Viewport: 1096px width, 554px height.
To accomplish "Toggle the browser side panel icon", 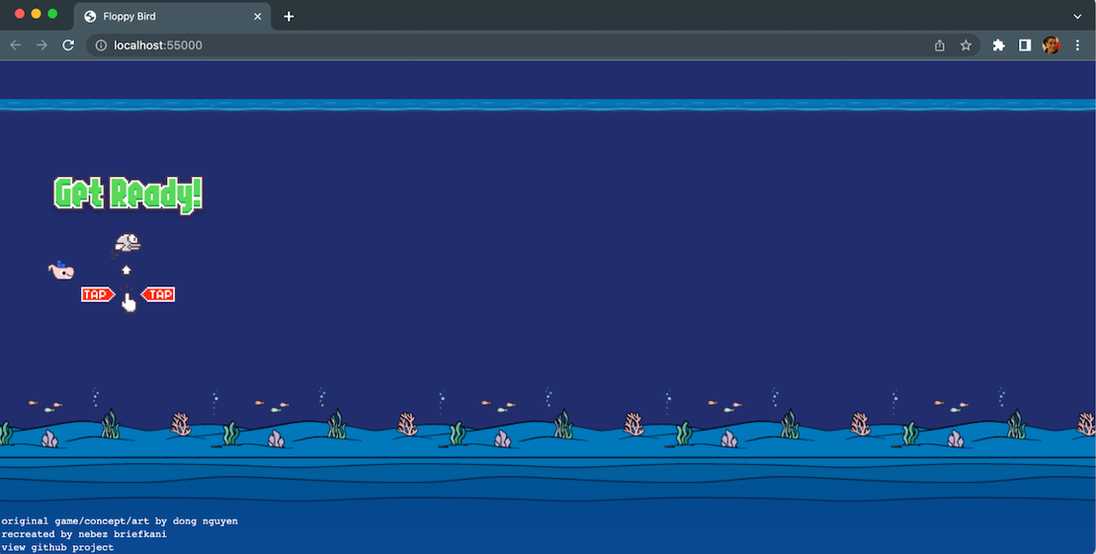I will click(1025, 45).
